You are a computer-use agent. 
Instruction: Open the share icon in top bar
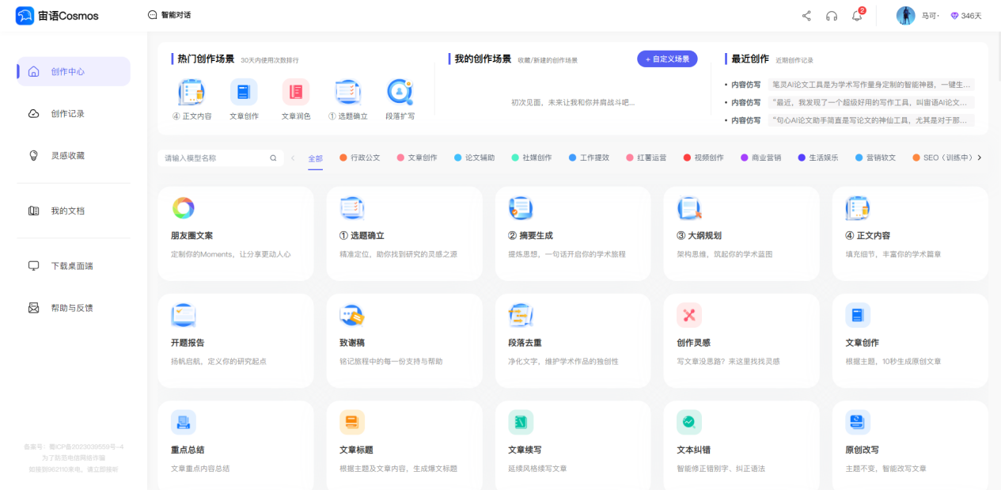click(x=806, y=16)
